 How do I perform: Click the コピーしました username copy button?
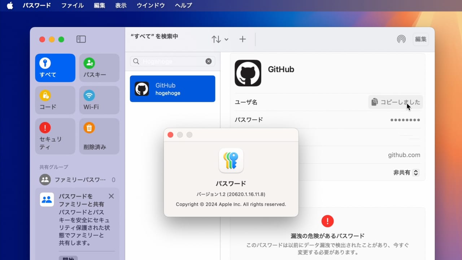click(x=396, y=102)
